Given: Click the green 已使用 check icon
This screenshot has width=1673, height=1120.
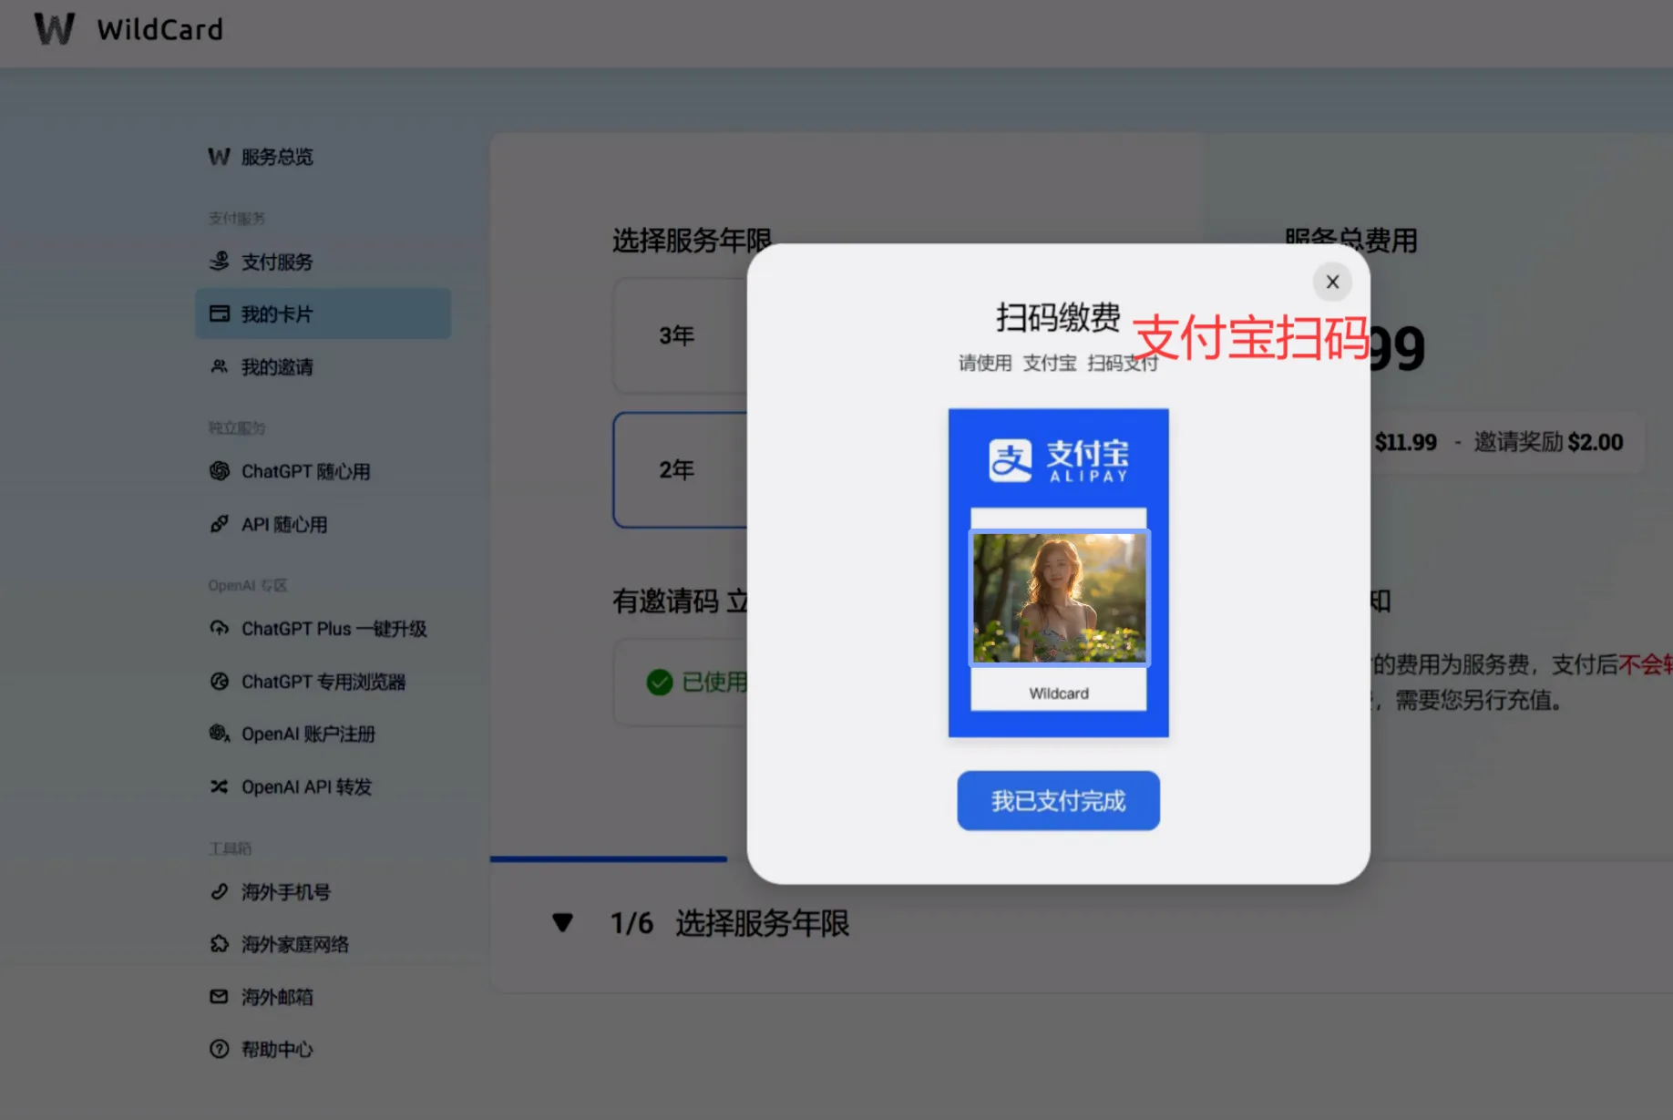Looking at the screenshot, I should tap(659, 682).
